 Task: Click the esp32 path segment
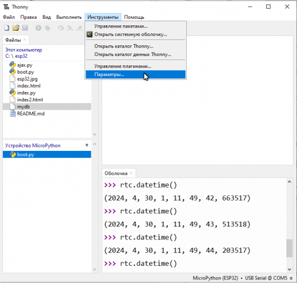pos(21,56)
